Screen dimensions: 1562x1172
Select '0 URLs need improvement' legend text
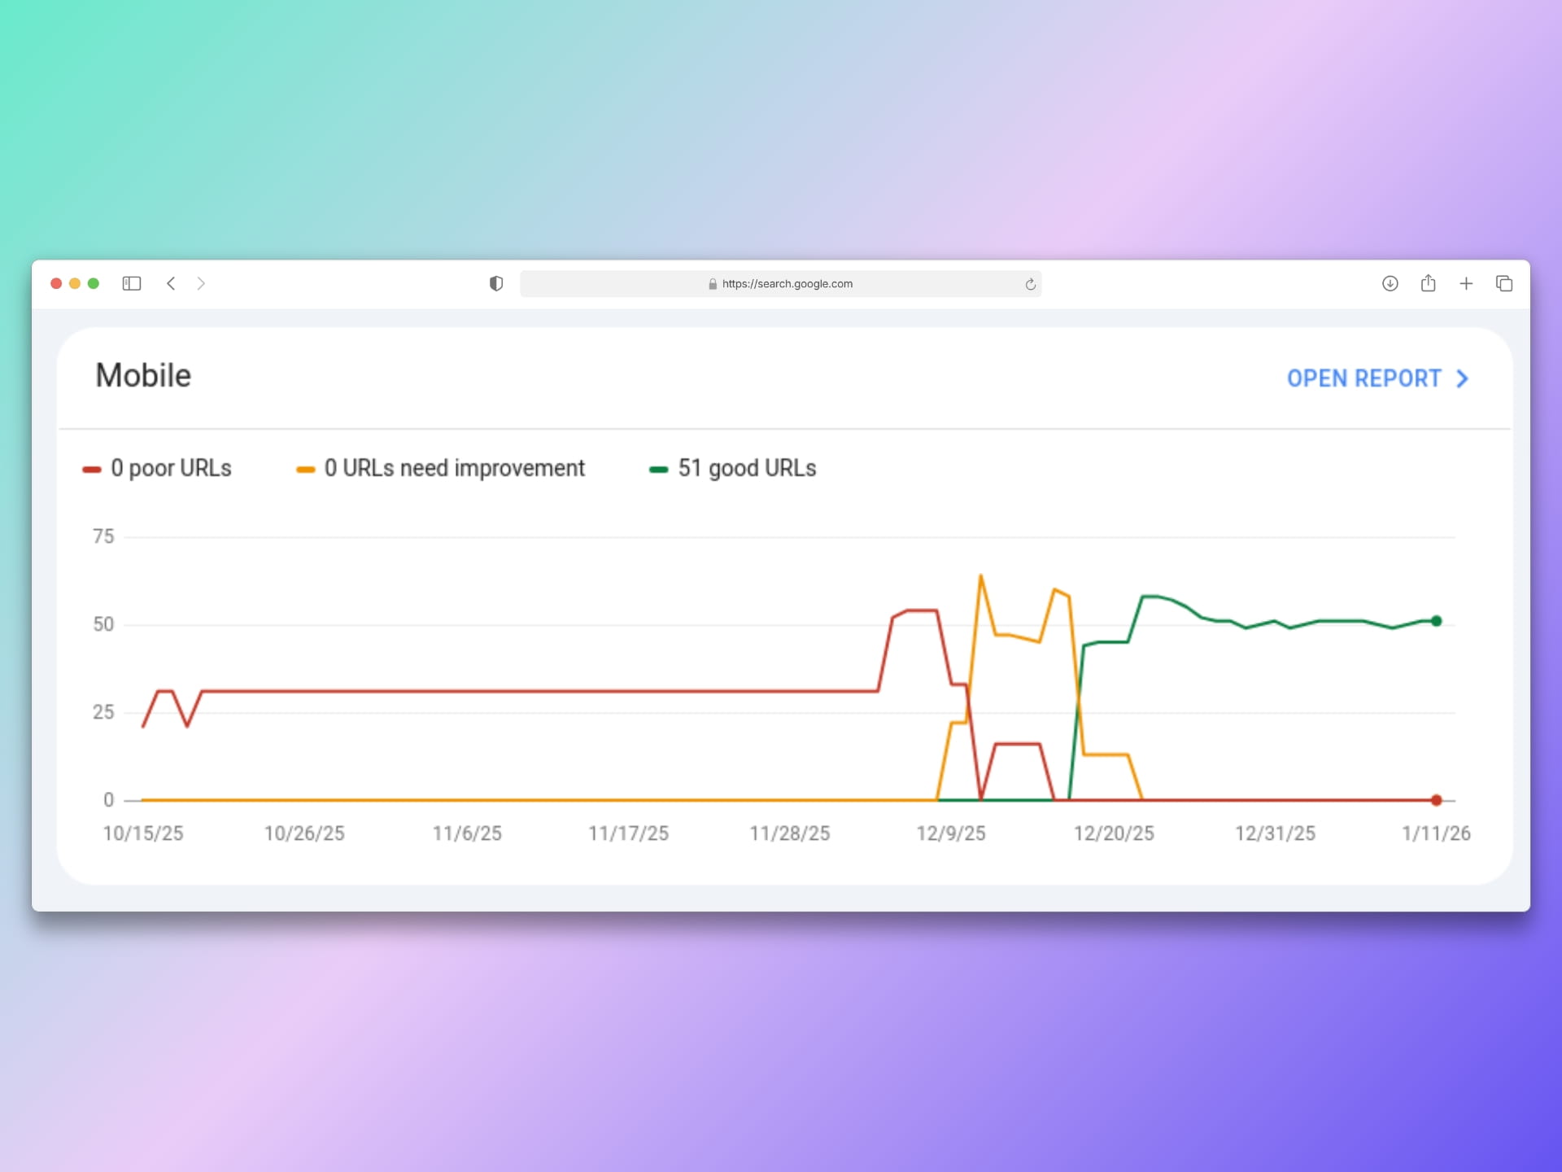[x=455, y=468]
